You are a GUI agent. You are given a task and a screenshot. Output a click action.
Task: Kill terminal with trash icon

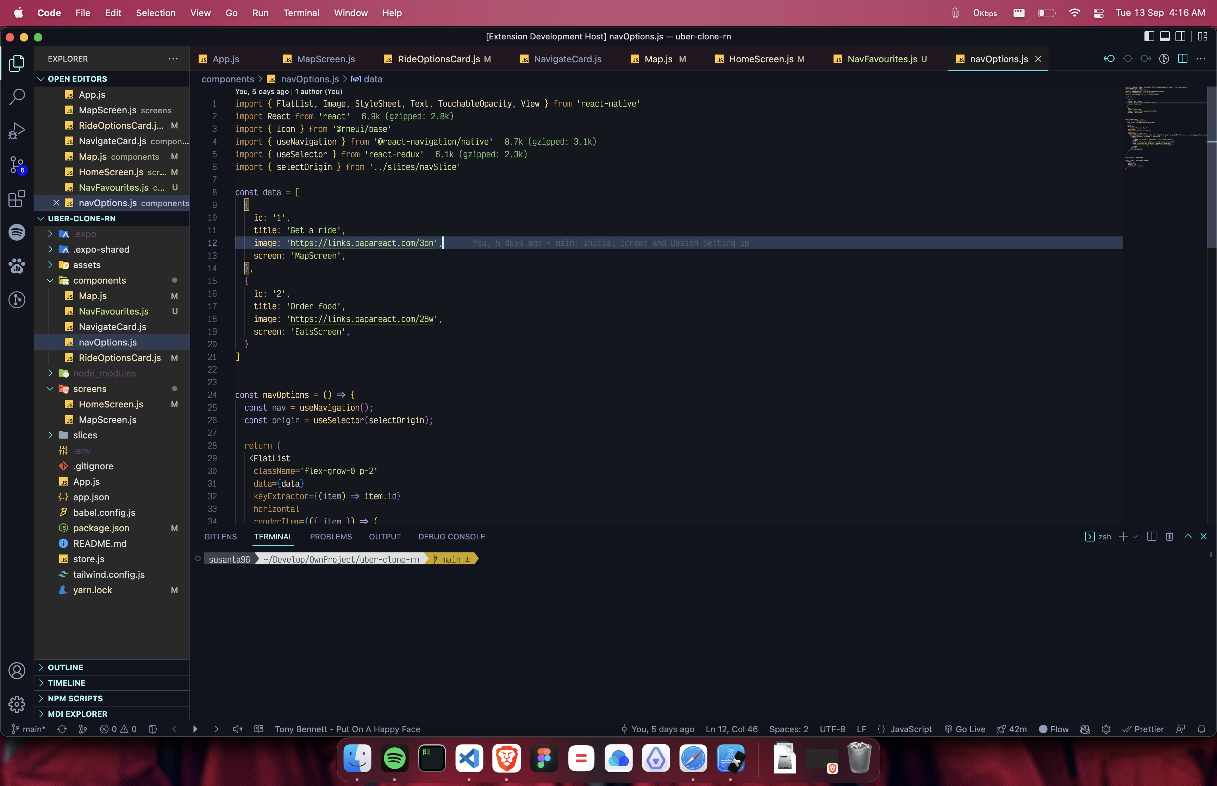click(x=1169, y=537)
